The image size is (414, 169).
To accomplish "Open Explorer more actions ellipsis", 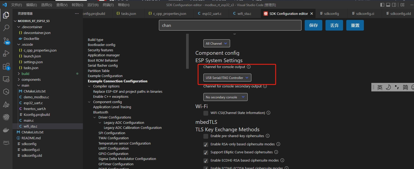I will click(x=77, y=14).
